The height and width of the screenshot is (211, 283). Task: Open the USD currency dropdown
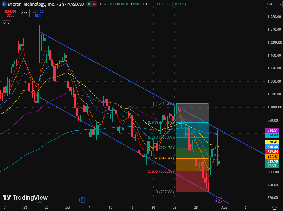274,4
